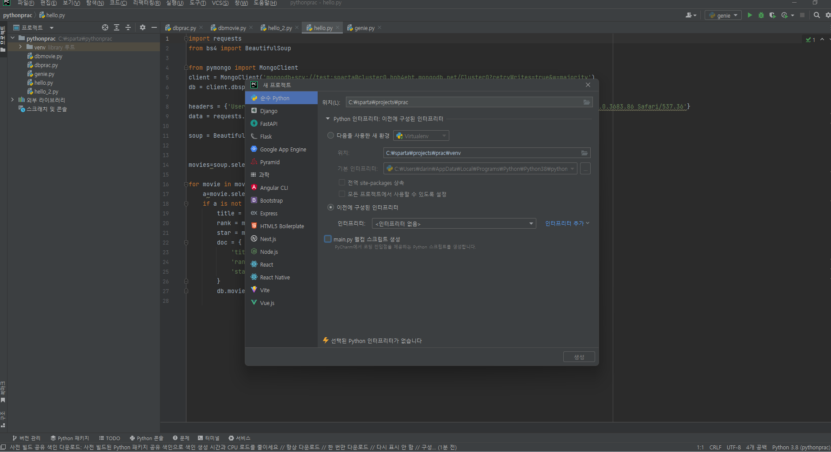Image resolution: width=831 pixels, height=452 pixels.
Task: Close the new project dialog
Action: pos(588,85)
